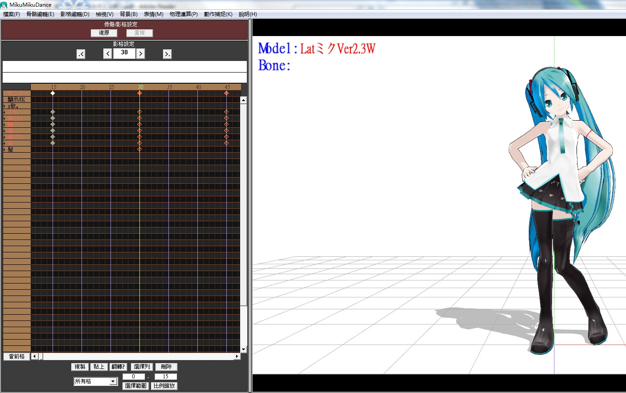Image resolution: width=626 pixels, height=393 pixels.
Task: Open the 骨骼編輯(E) menu
Action: [x=40, y=14]
